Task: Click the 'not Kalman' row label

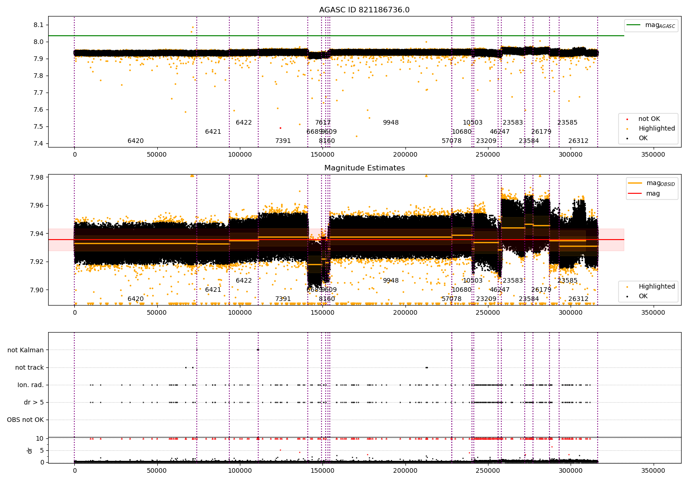Action: tap(26, 350)
